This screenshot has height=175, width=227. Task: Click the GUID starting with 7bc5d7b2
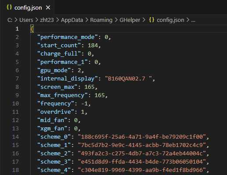[142, 145]
